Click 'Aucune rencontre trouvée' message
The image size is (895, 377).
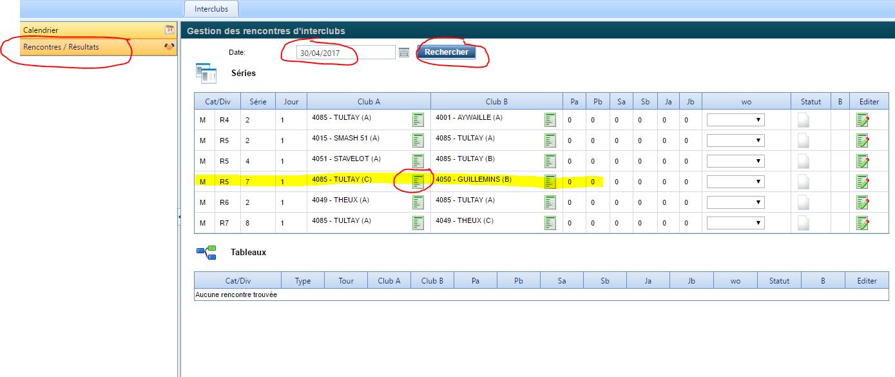point(236,295)
